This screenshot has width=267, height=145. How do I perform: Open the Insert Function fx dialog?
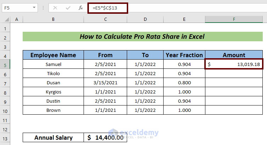coord(81,7)
